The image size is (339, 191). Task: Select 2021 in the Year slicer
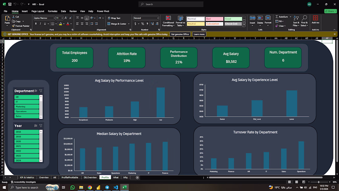click(x=27, y=146)
